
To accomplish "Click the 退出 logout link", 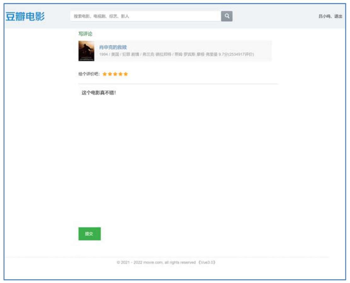I will point(338,16).
